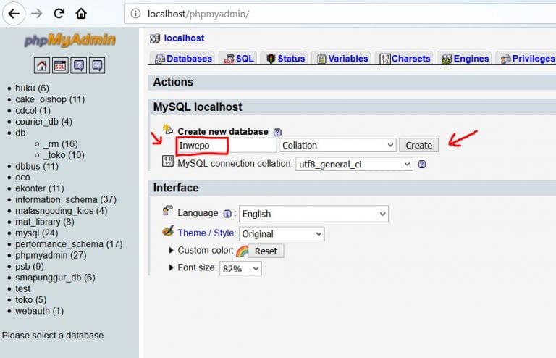Open the Collation dropdown for new database
Viewport: 556px width, 358px height.
tap(337, 146)
